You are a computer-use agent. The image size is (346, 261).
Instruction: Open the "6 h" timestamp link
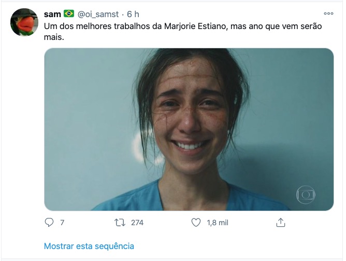click(x=133, y=14)
